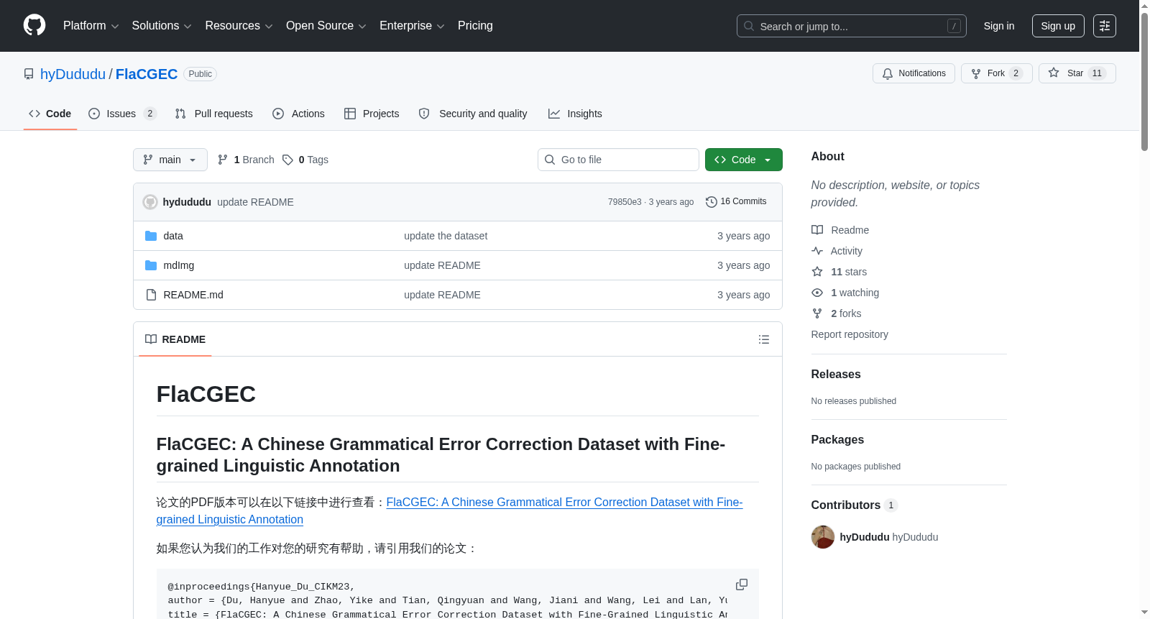The width and height of the screenshot is (1150, 619).
Task: Expand the Solutions menu
Action: 162,26
